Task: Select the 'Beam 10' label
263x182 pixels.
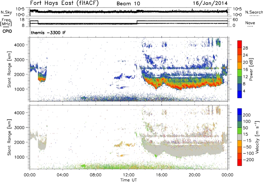Action: tap(128, 4)
